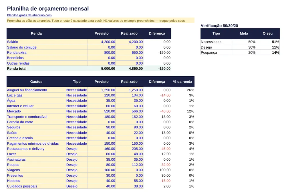Click the Roupas Realizado value 112.00
The width and height of the screenshot is (286, 195).
pyautogui.click(x=137, y=165)
